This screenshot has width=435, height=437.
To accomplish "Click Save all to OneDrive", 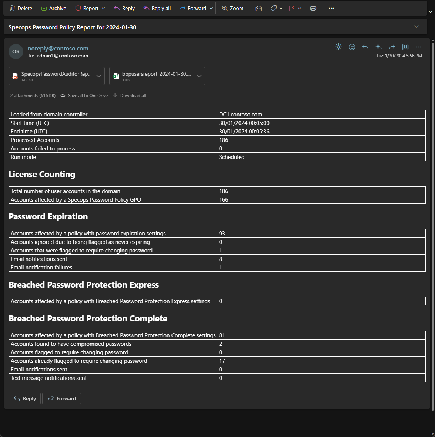I will pyautogui.click(x=84, y=96).
